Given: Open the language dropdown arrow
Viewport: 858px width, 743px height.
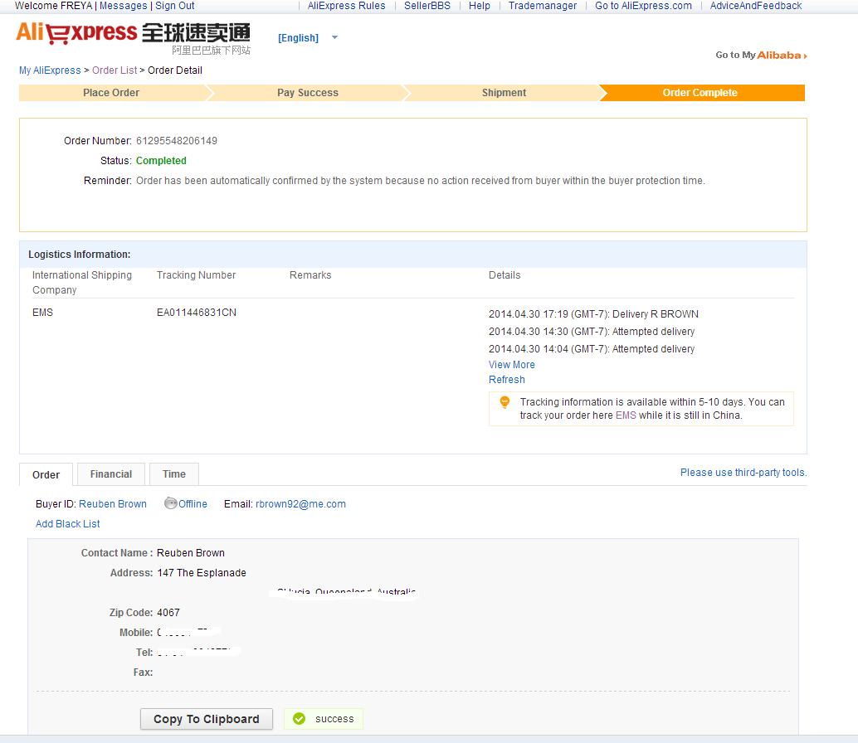Looking at the screenshot, I should (x=335, y=37).
